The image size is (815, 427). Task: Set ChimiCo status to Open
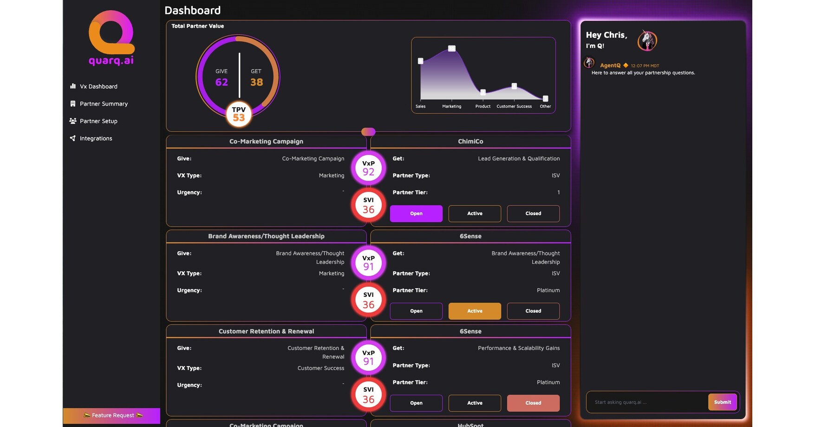point(416,213)
